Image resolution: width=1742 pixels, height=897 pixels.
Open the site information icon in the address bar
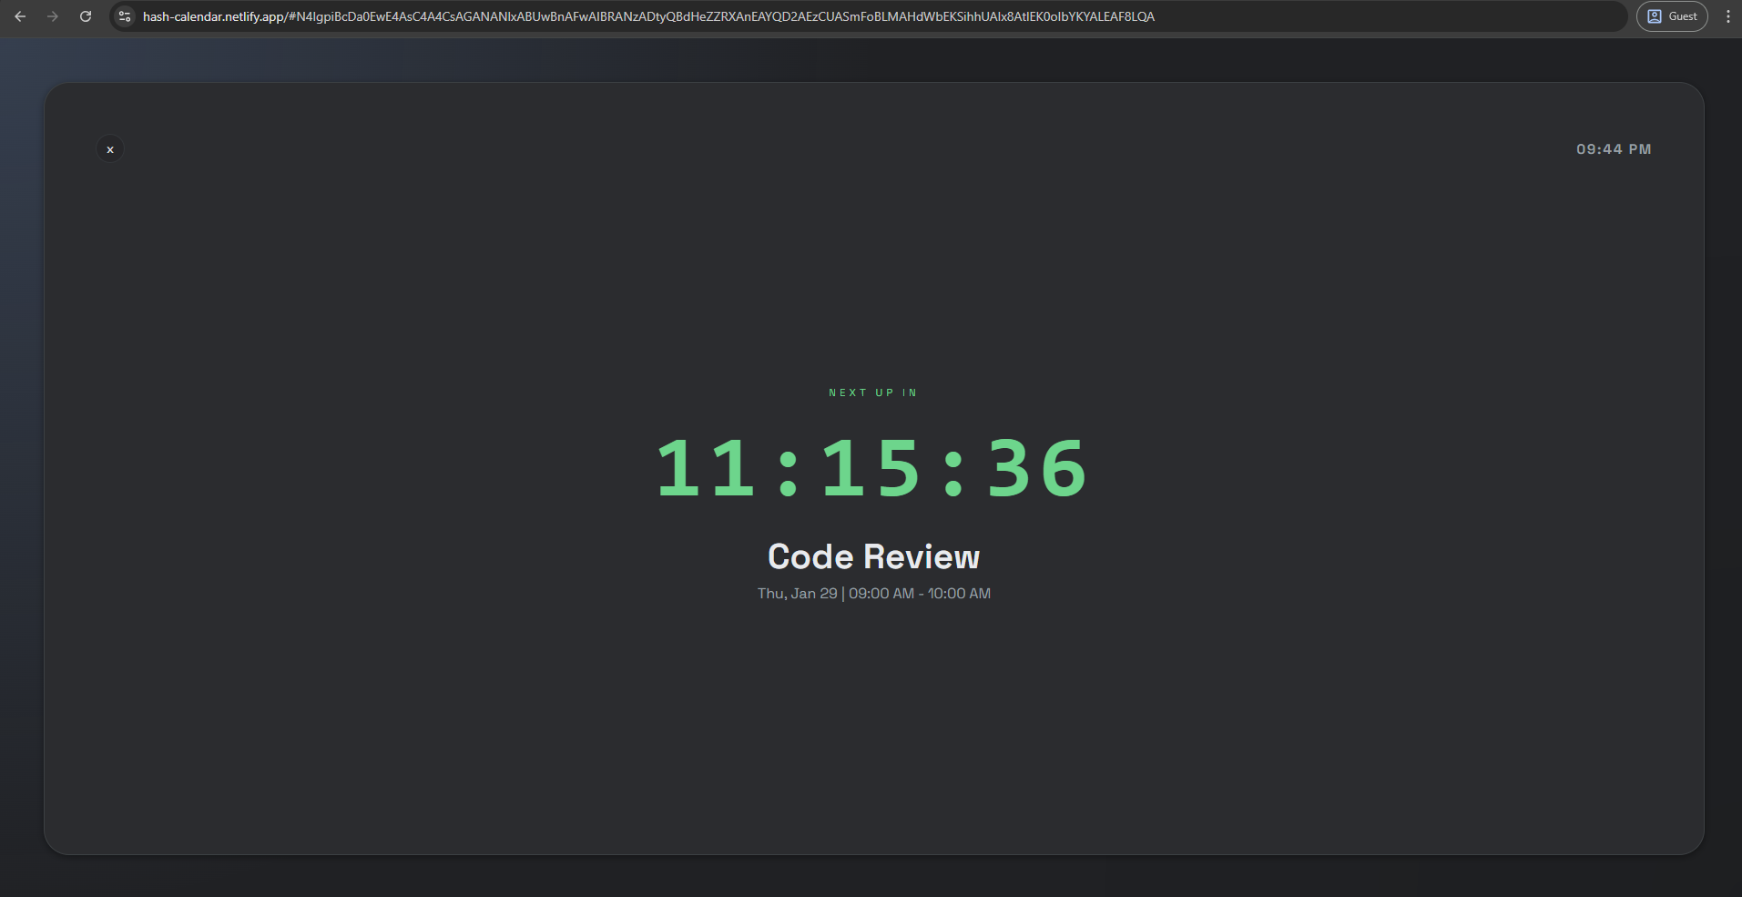tap(126, 16)
